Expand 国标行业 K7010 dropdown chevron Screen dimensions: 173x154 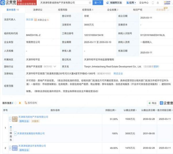tap(55, 66)
